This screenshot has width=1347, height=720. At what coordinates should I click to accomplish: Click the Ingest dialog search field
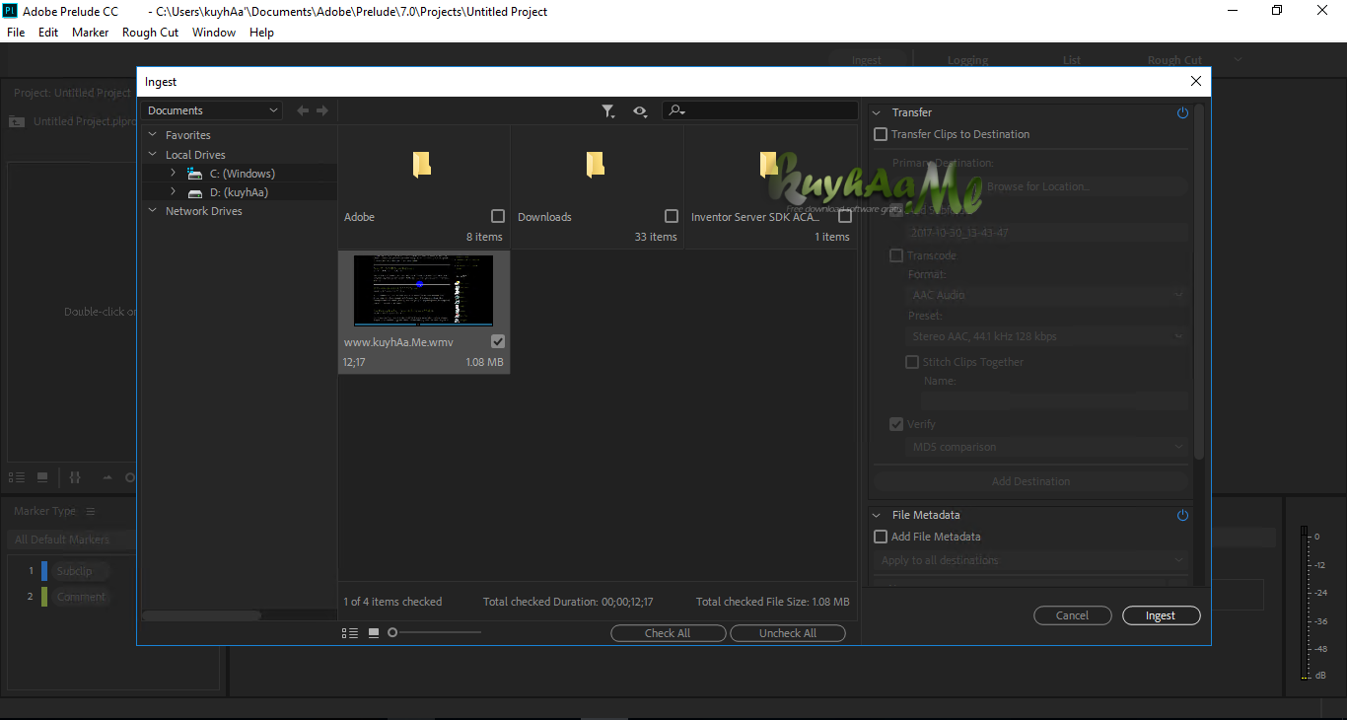pos(760,110)
